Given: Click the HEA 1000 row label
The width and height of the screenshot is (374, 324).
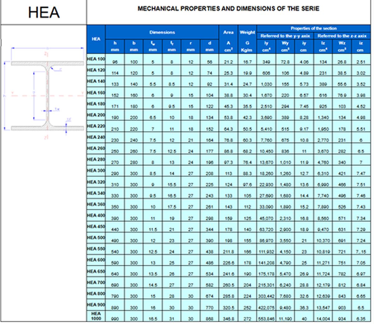Looking at the screenshot, I should [96, 316].
